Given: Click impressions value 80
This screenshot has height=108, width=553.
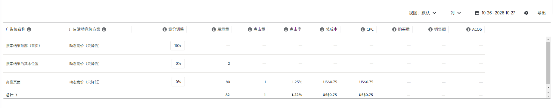Looking at the screenshot, I should click(228, 82).
